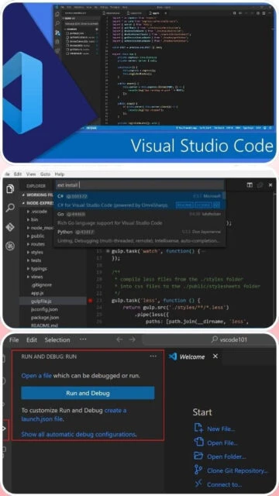Open package.json in the explorer
This screenshot has width=279, height=496.
point(45,318)
